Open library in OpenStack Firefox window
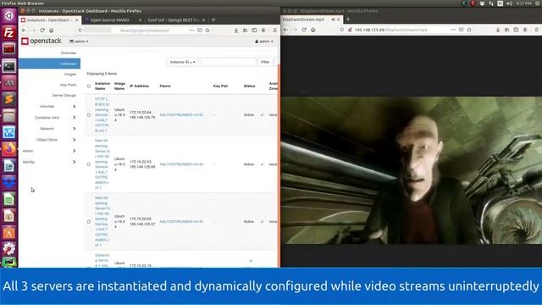This screenshot has height=305, width=542. pyautogui.click(x=245, y=30)
